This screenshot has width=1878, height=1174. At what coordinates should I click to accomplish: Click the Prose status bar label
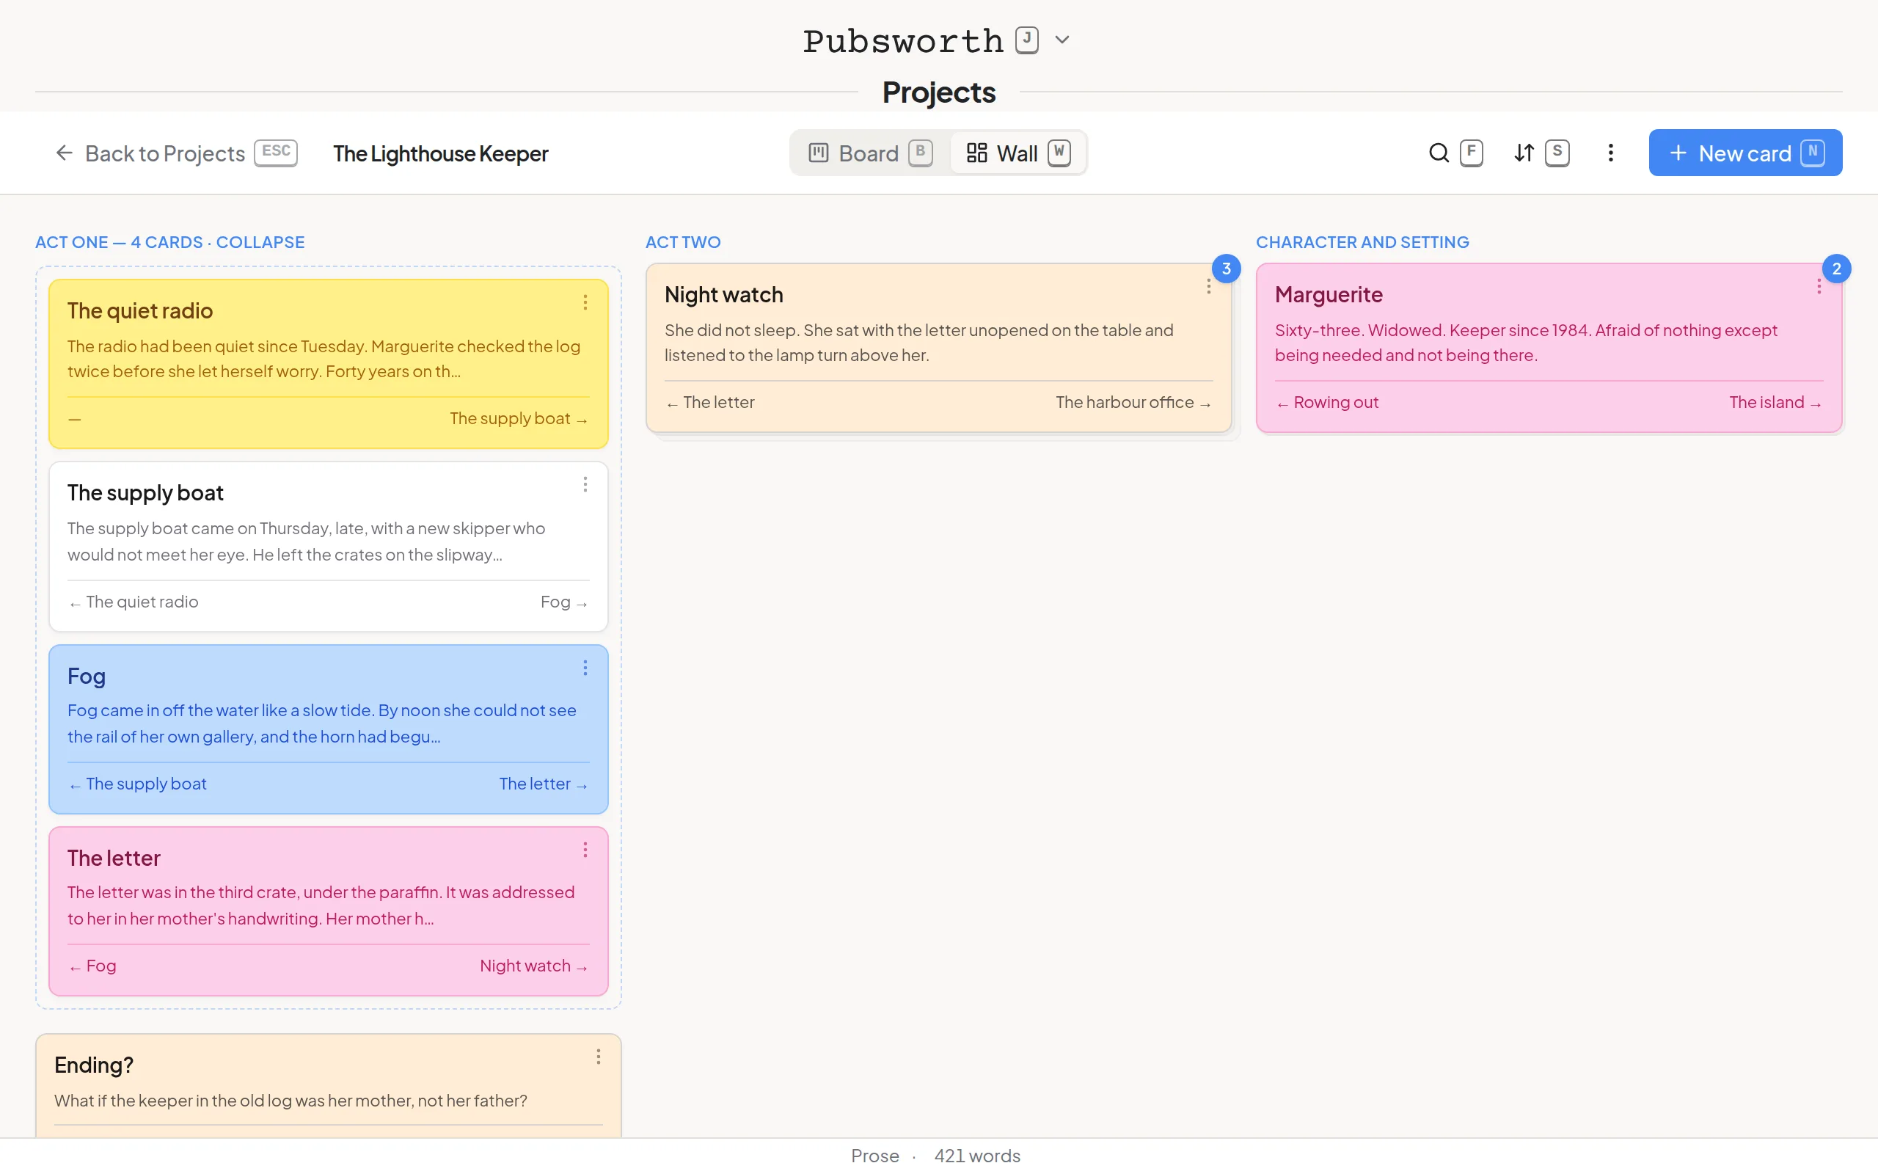point(875,1156)
